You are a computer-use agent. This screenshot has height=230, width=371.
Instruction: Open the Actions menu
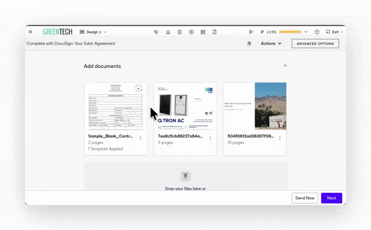(271, 43)
